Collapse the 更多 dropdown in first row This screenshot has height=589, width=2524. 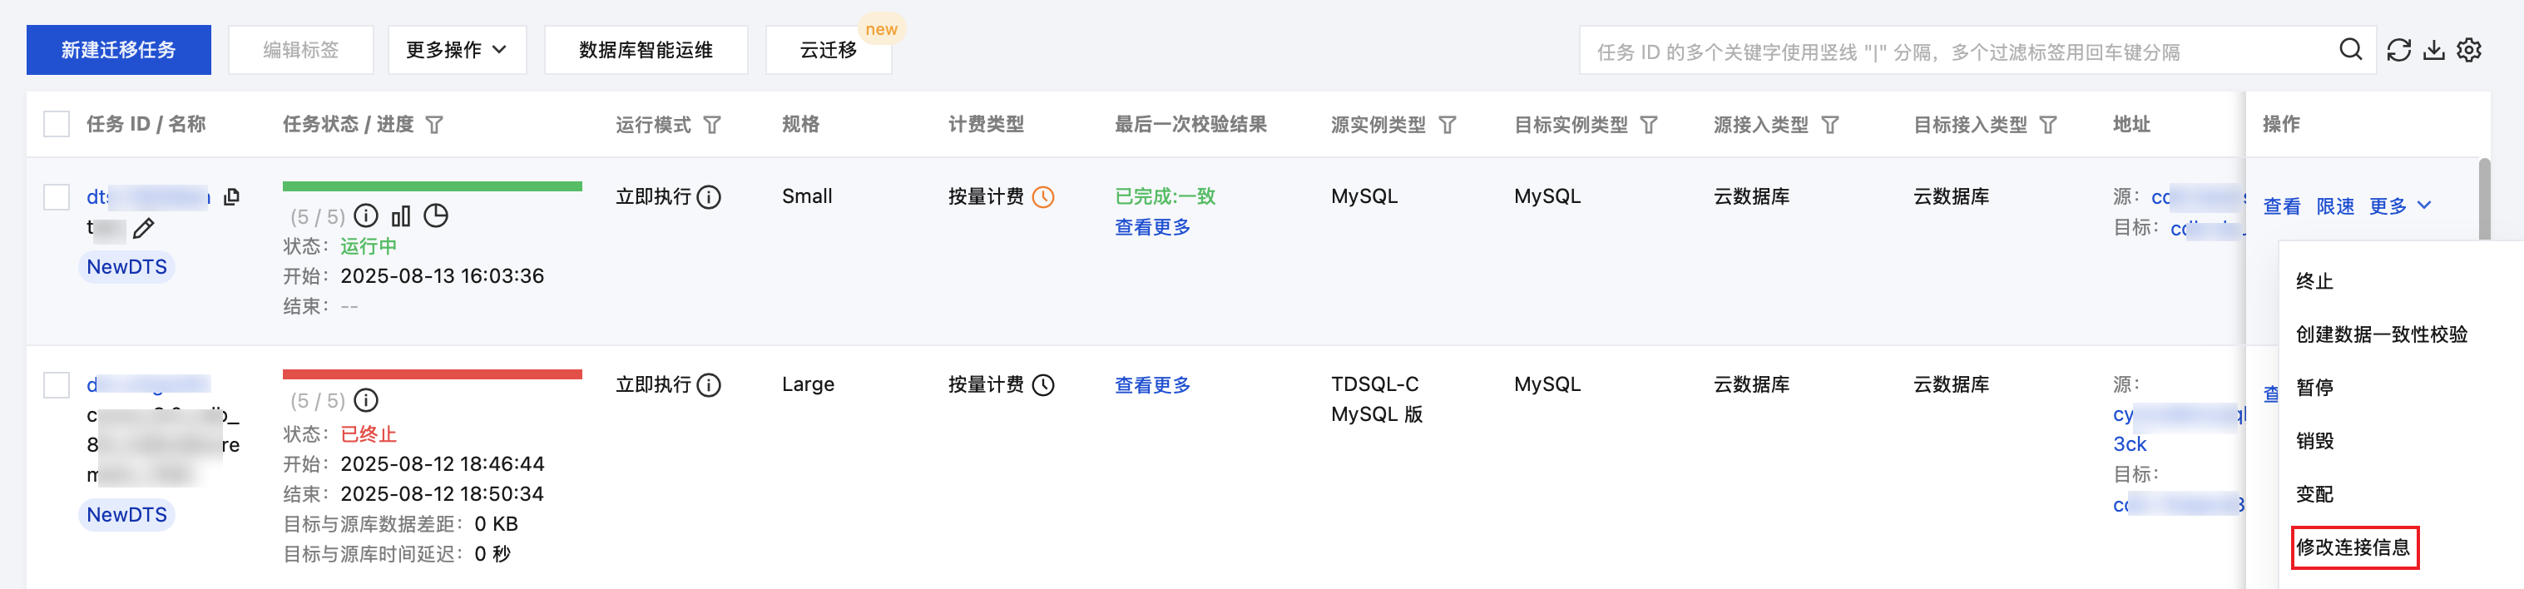pos(2399,205)
